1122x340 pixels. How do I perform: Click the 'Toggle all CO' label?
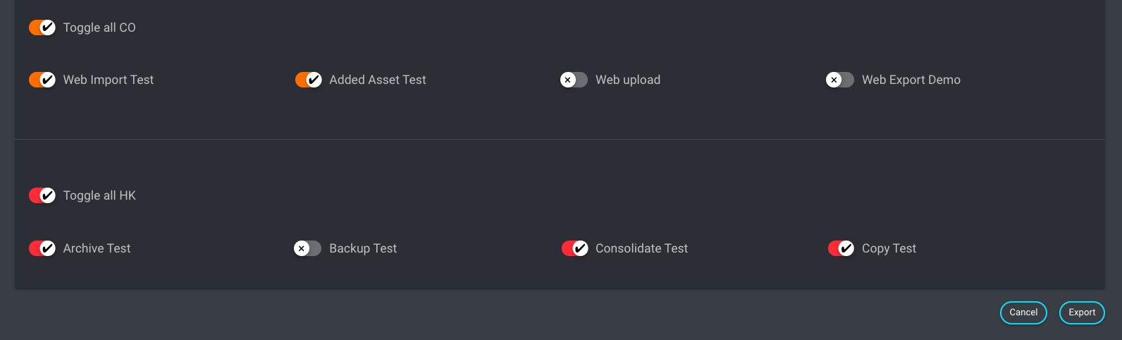[x=99, y=28]
